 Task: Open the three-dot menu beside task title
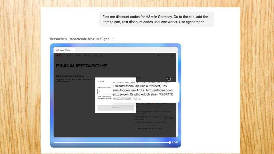114,39
